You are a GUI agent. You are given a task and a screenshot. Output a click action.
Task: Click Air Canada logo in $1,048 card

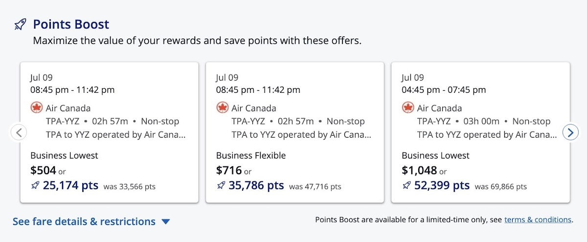408,108
